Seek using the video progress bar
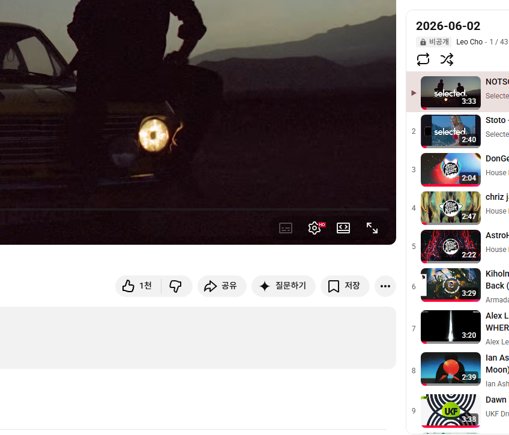The height and width of the screenshot is (435, 509). pyautogui.click(x=194, y=209)
